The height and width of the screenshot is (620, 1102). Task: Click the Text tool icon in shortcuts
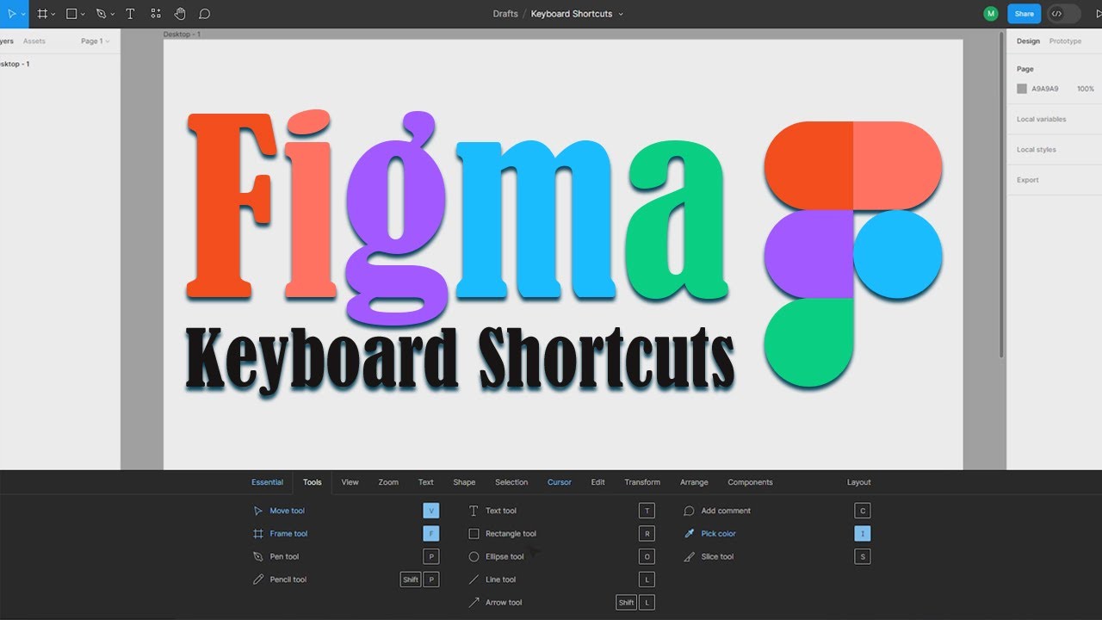[x=474, y=511]
